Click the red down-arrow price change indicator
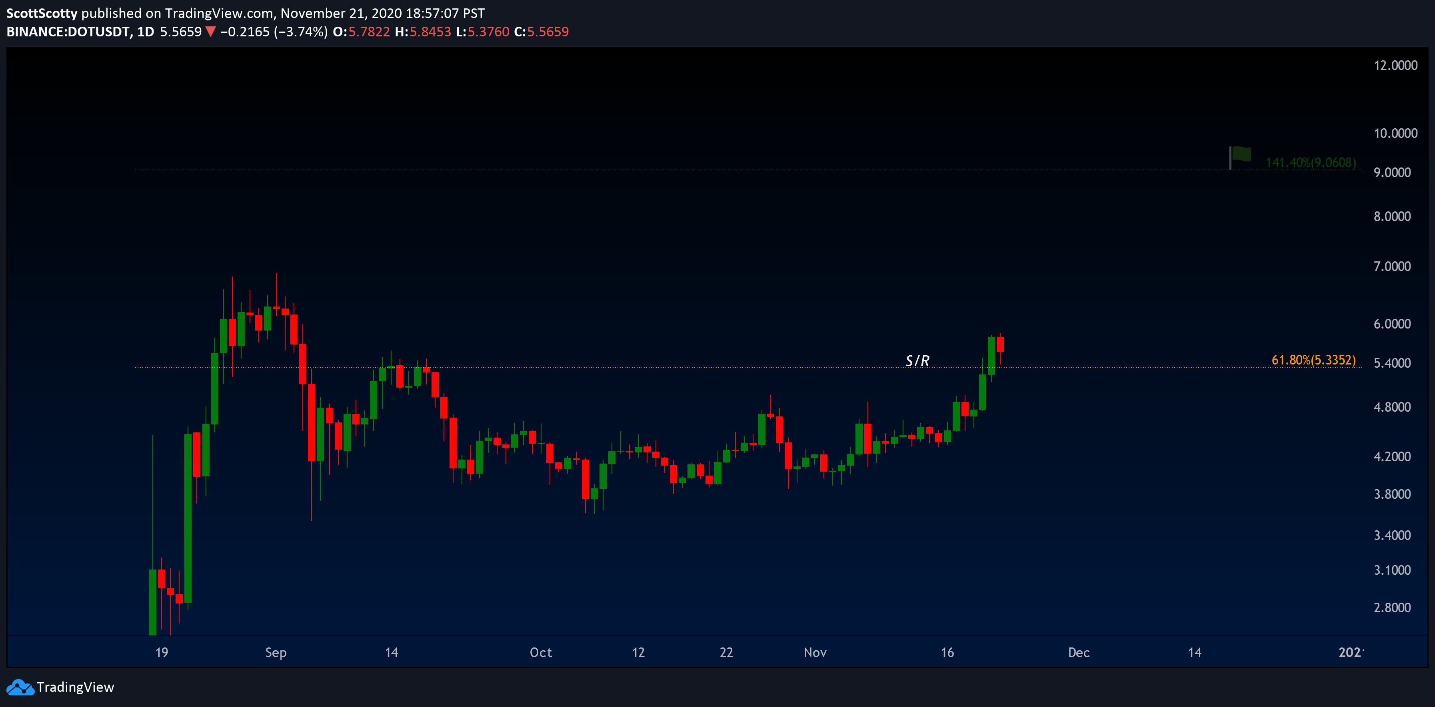1435x707 pixels. (x=210, y=32)
